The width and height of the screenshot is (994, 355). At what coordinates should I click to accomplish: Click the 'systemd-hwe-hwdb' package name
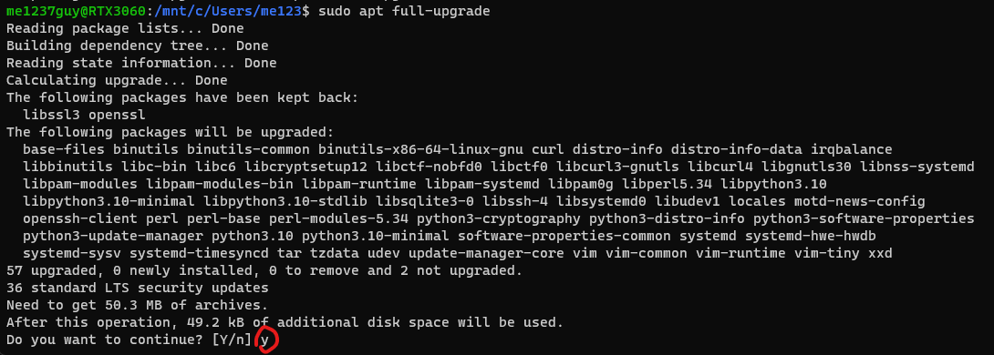tap(810, 236)
